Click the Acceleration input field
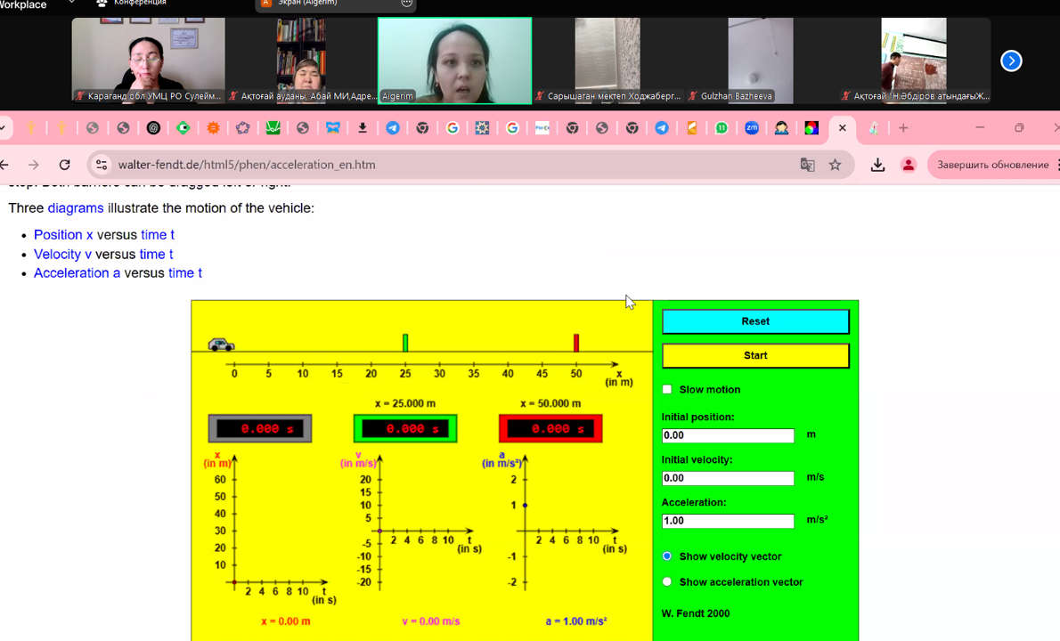Image resolution: width=1060 pixels, height=641 pixels. (728, 521)
